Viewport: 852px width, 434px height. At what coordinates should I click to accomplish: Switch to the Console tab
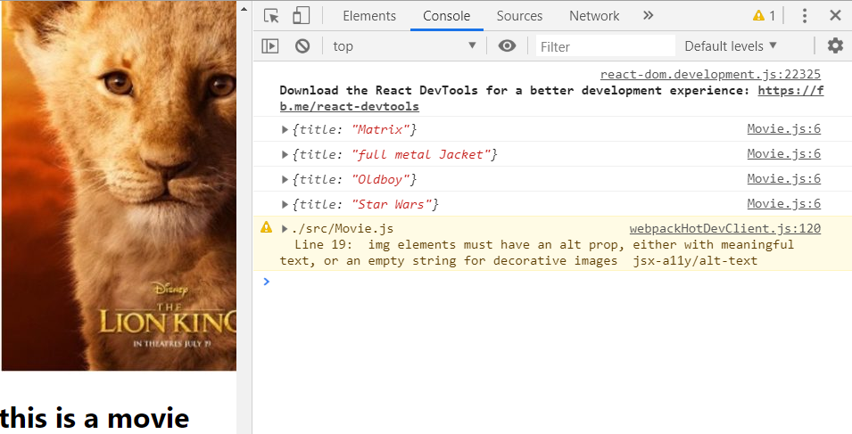click(447, 16)
